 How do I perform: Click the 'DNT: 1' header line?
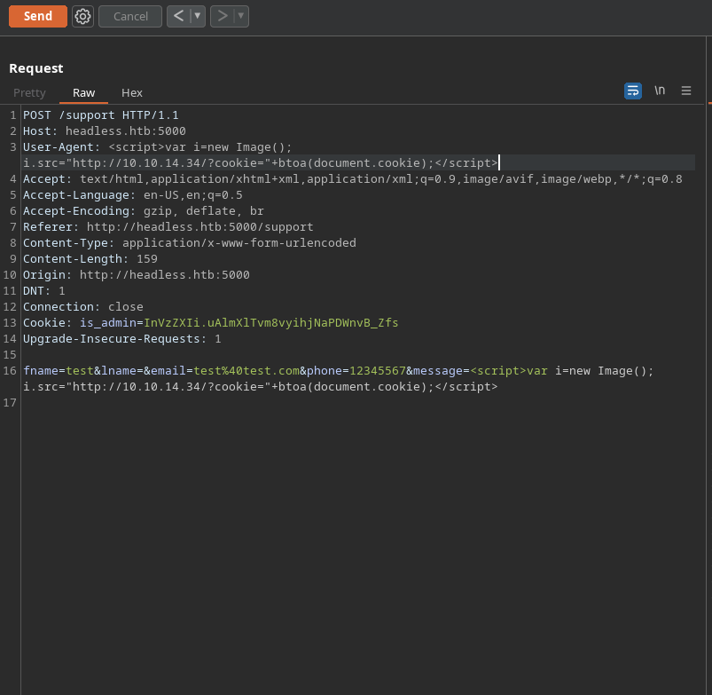click(x=44, y=291)
